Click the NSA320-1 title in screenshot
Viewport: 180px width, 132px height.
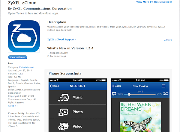pyautogui.click(x=77, y=86)
